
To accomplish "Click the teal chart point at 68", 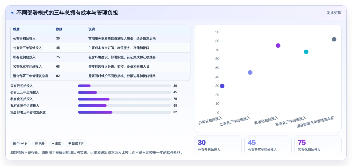I will (x=306, y=52).
